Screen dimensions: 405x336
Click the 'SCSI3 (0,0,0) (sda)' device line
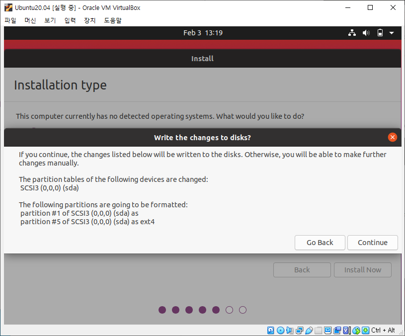49,188
